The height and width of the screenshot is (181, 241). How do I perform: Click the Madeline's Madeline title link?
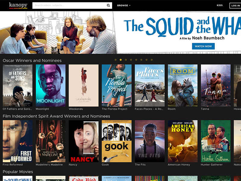click(49, 165)
